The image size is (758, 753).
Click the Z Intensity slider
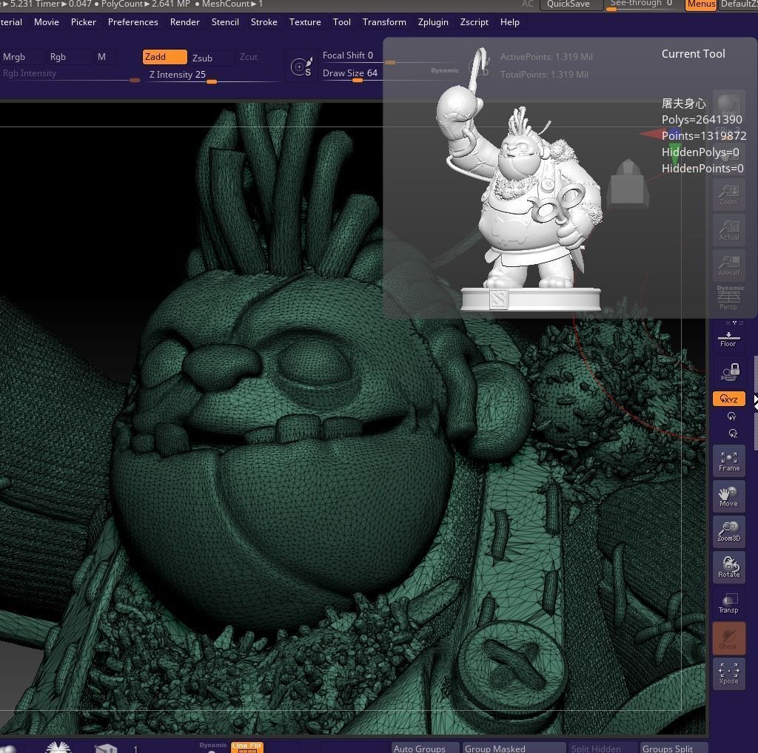coord(212,75)
